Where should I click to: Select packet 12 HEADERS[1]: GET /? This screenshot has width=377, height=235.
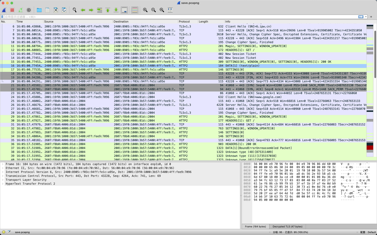coord(183,50)
